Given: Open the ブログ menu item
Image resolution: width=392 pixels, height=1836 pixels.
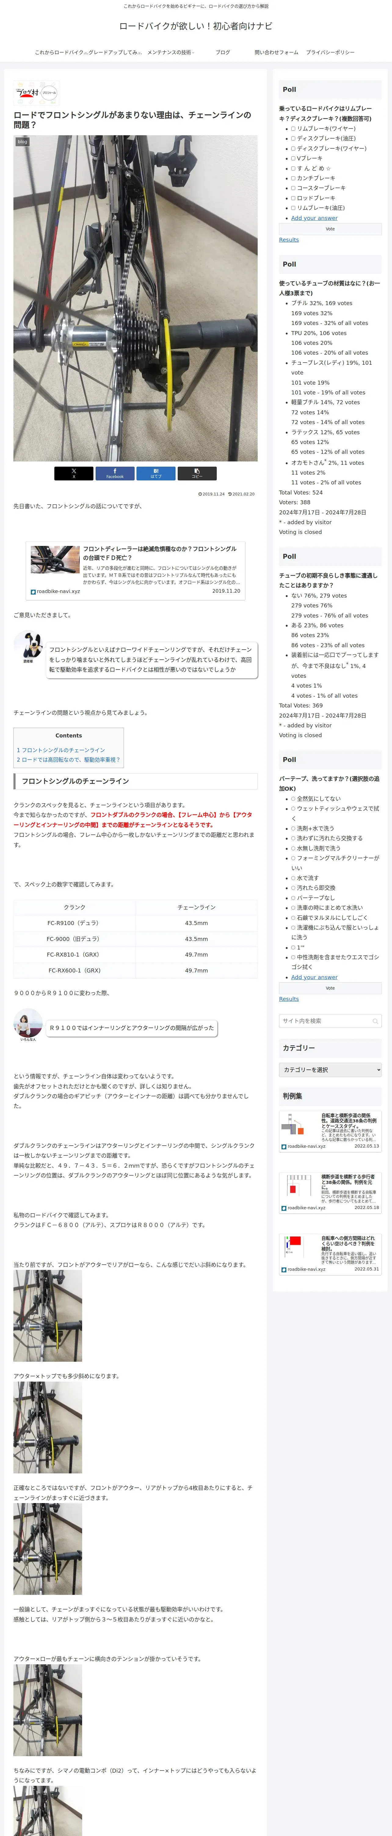Looking at the screenshot, I should [223, 53].
